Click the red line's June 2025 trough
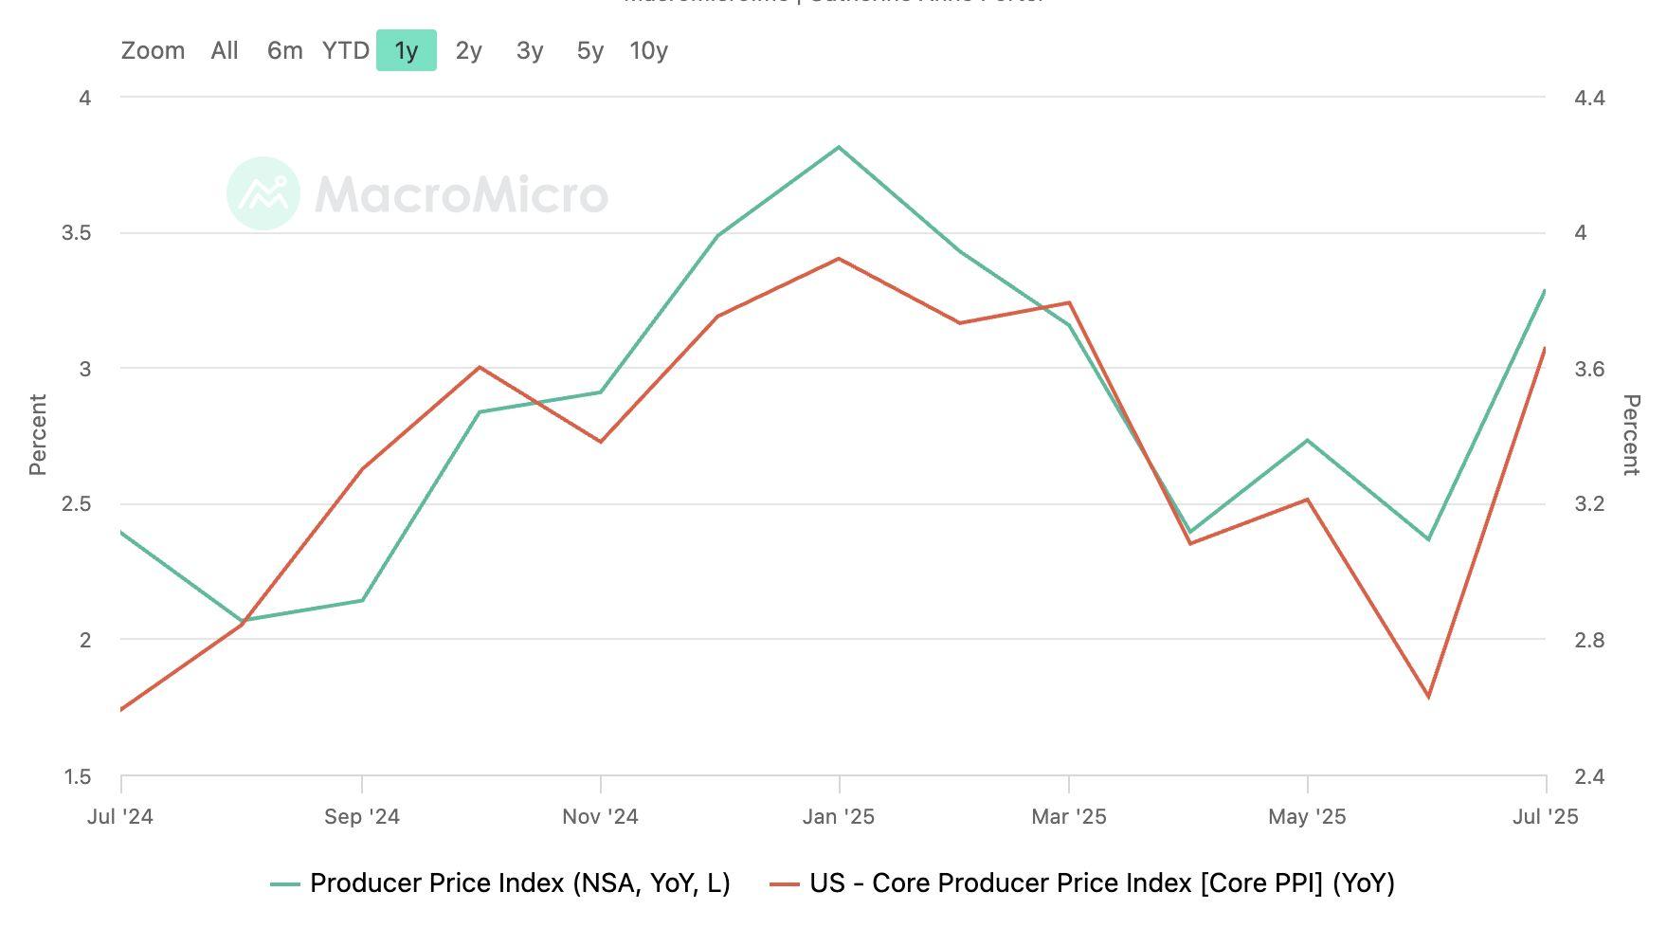1667x928 pixels. click(x=1428, y=697)
